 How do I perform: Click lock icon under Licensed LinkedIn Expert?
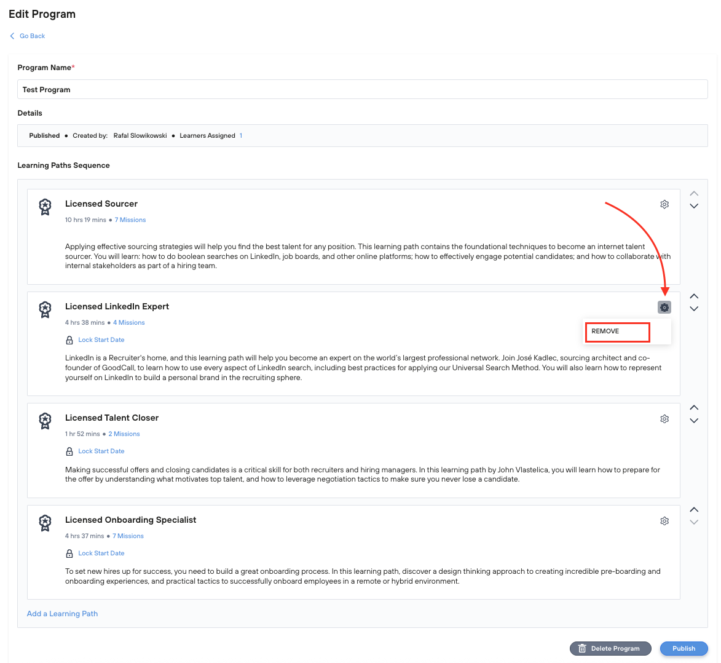coord(69,340)
